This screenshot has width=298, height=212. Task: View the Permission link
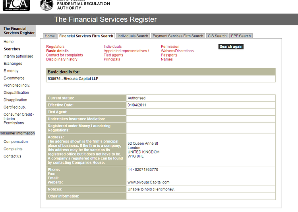(170, 47)
